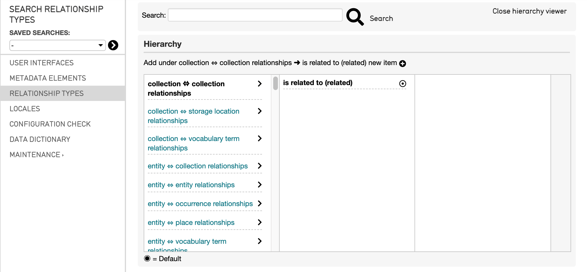The image size is (587, 272).
Task: Open the saved searches dropdown
Action: pos(57,45)
